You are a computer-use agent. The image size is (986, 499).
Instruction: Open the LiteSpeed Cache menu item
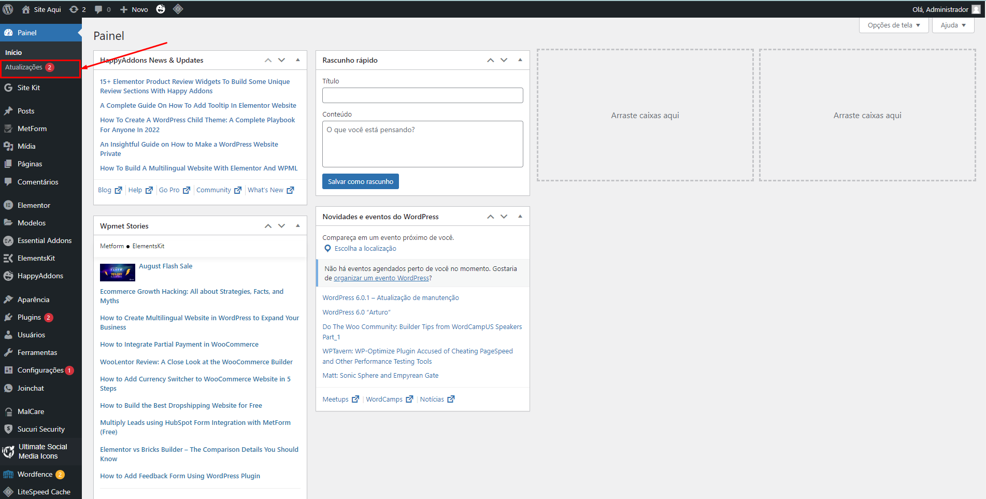(x=40, y=492)
